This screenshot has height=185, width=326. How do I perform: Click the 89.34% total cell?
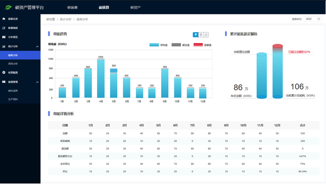(x=302, y=171)
